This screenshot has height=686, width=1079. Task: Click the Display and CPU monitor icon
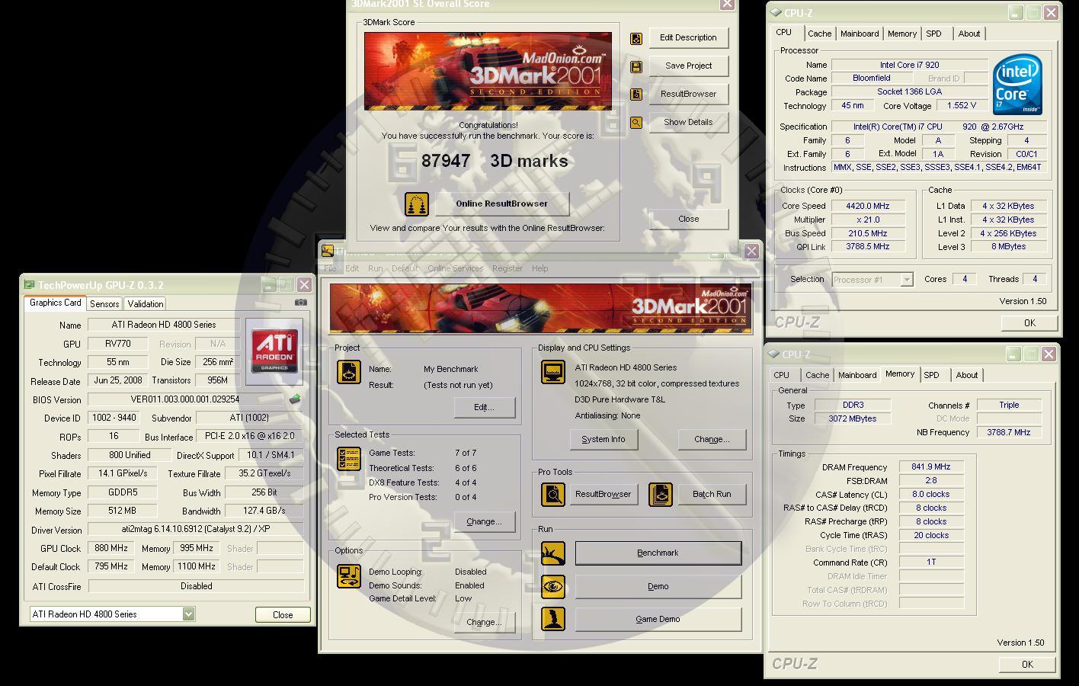click(x=552, y=372)
